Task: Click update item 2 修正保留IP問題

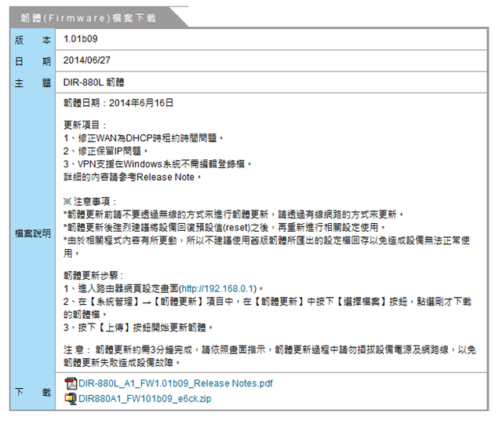Action: tap(106, 151)
